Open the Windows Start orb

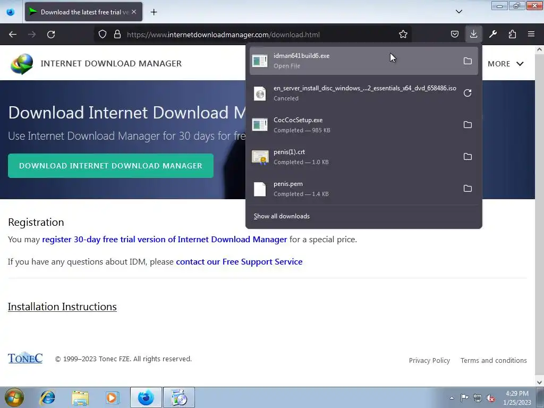point(14,397)
